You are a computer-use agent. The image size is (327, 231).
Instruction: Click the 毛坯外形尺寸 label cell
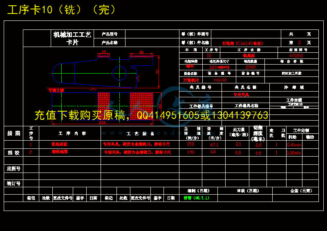(219, 62)
